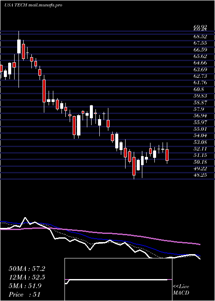
Task: Click the 57.9 price axis label
Action: (199, 109)
